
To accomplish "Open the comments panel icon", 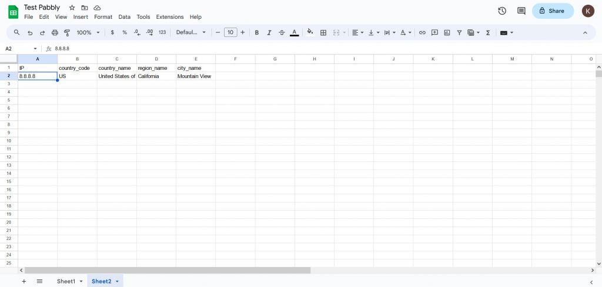I will pos(521,11).
